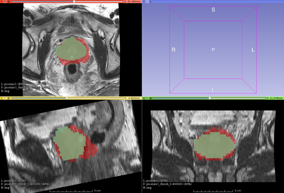This screenshot has height=193, width=284.
Task: Click the green prostate segmentation in coronal view
Action: point(214,145)
